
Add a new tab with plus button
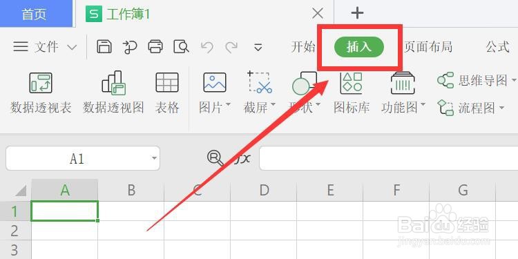pyautogui.click(x=357, y=13)
